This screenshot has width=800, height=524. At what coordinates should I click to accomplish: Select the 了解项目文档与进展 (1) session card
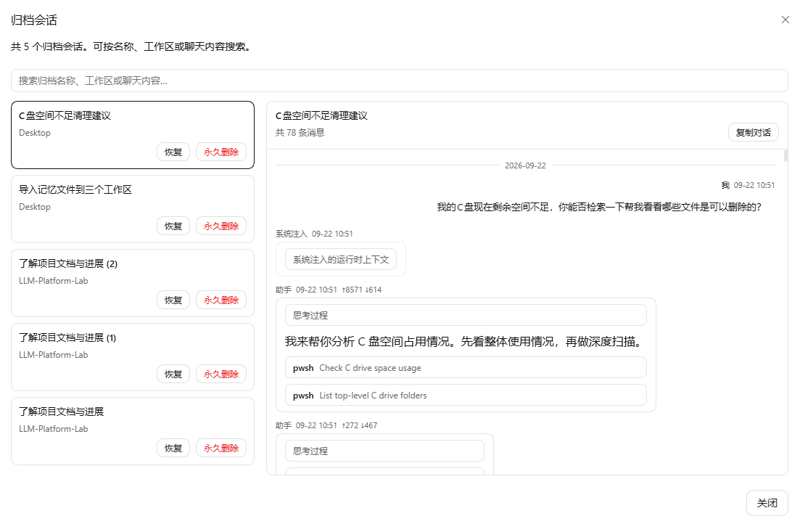[x=133, y=357]
